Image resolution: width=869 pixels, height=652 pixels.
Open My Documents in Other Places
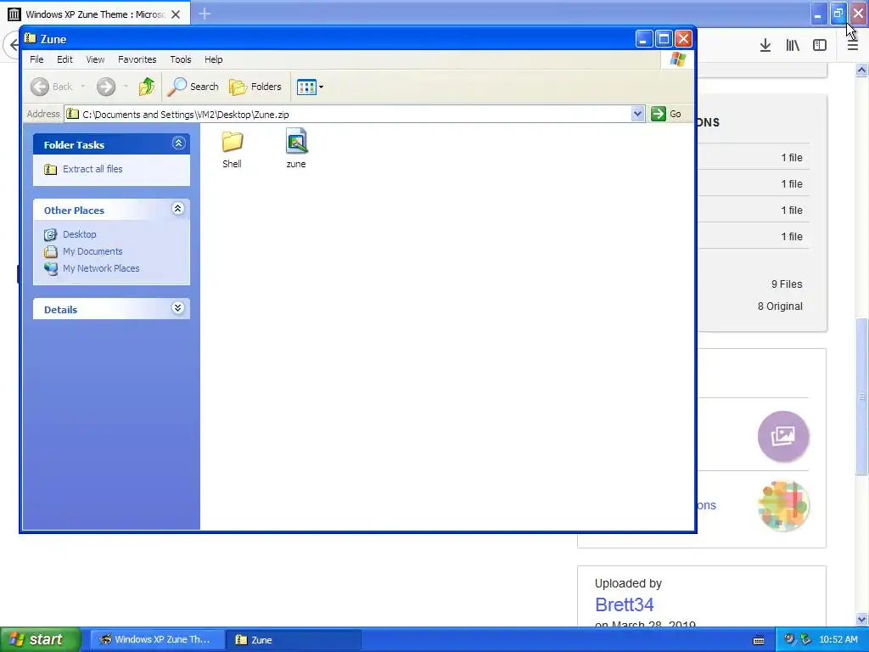[x=93, y=251]
